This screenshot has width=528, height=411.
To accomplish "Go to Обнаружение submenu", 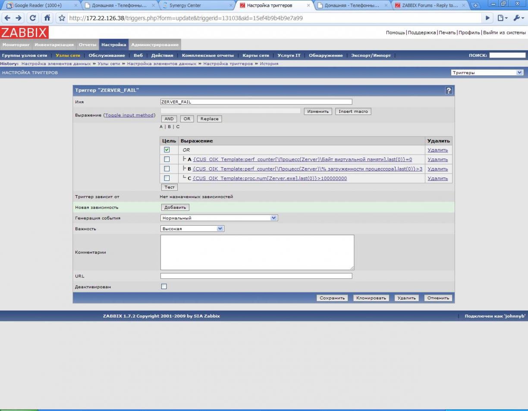I will (326, 56).
